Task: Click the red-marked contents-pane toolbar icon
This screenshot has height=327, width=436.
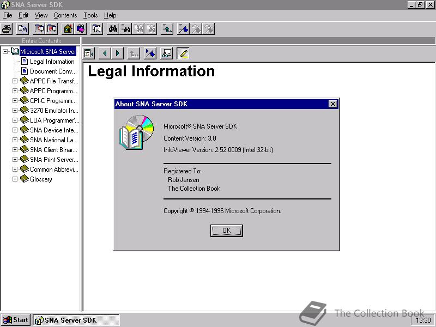Action: pyautogui.click(x=52, y=29)
